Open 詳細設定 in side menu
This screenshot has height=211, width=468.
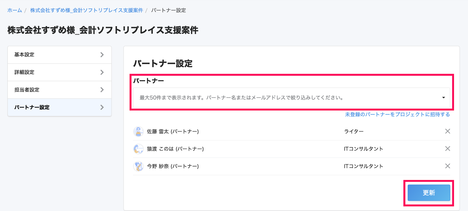point(59,72)
